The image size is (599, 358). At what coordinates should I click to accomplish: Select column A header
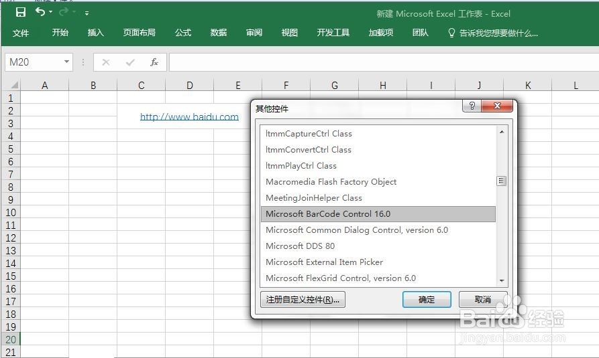(x=45, y=86)
